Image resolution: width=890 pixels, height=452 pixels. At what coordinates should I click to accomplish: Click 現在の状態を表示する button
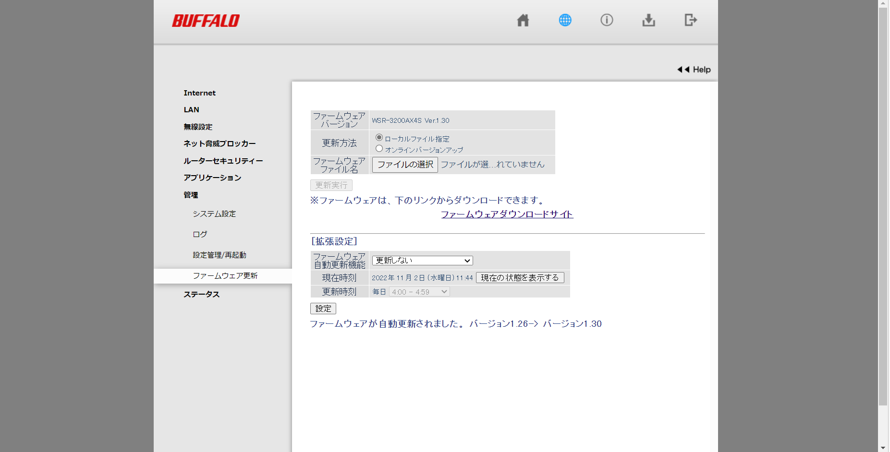tap(520, 278)
